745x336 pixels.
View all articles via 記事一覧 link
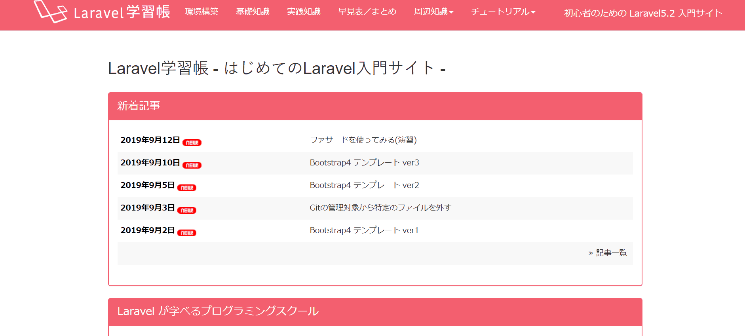click(x=608, y=253)
